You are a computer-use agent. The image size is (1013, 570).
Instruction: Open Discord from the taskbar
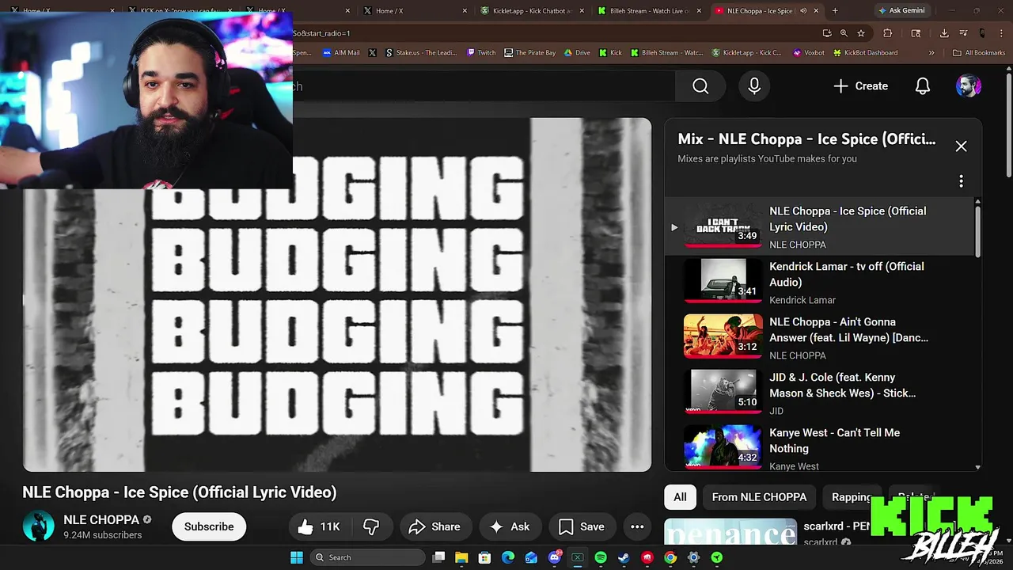[x=555, y=557]
